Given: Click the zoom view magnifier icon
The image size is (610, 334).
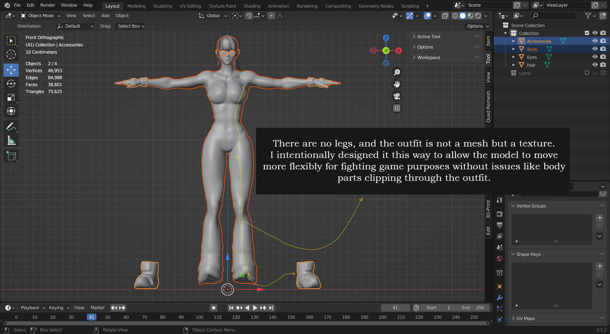Looking at the screenshot, I should click(x=397, y=72).
